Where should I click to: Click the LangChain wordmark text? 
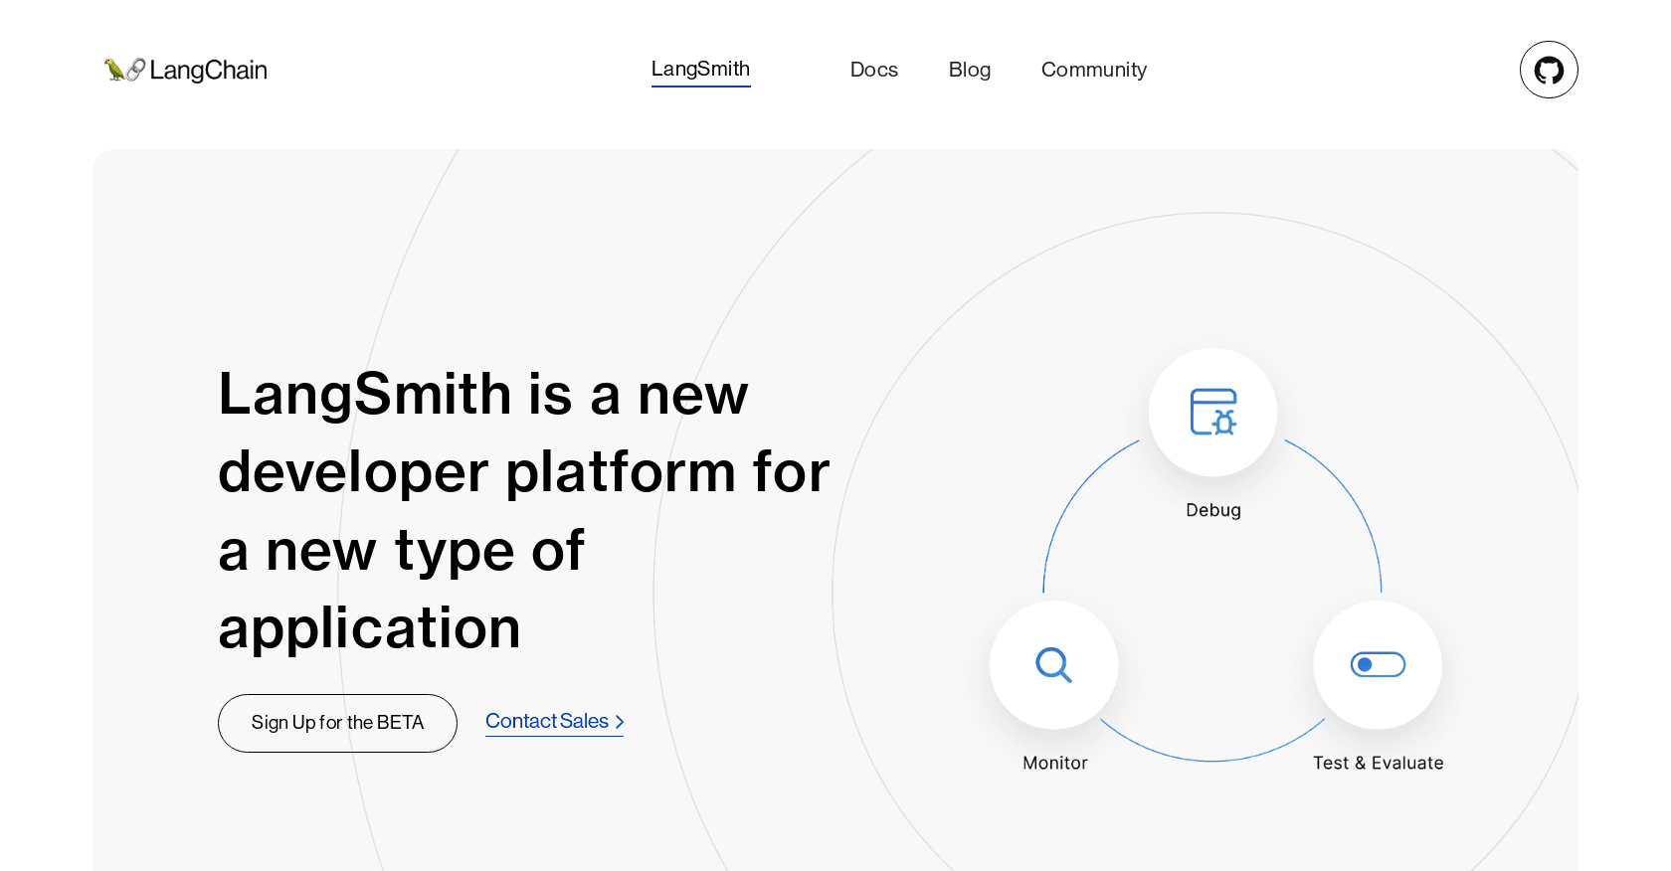point(208,71)
